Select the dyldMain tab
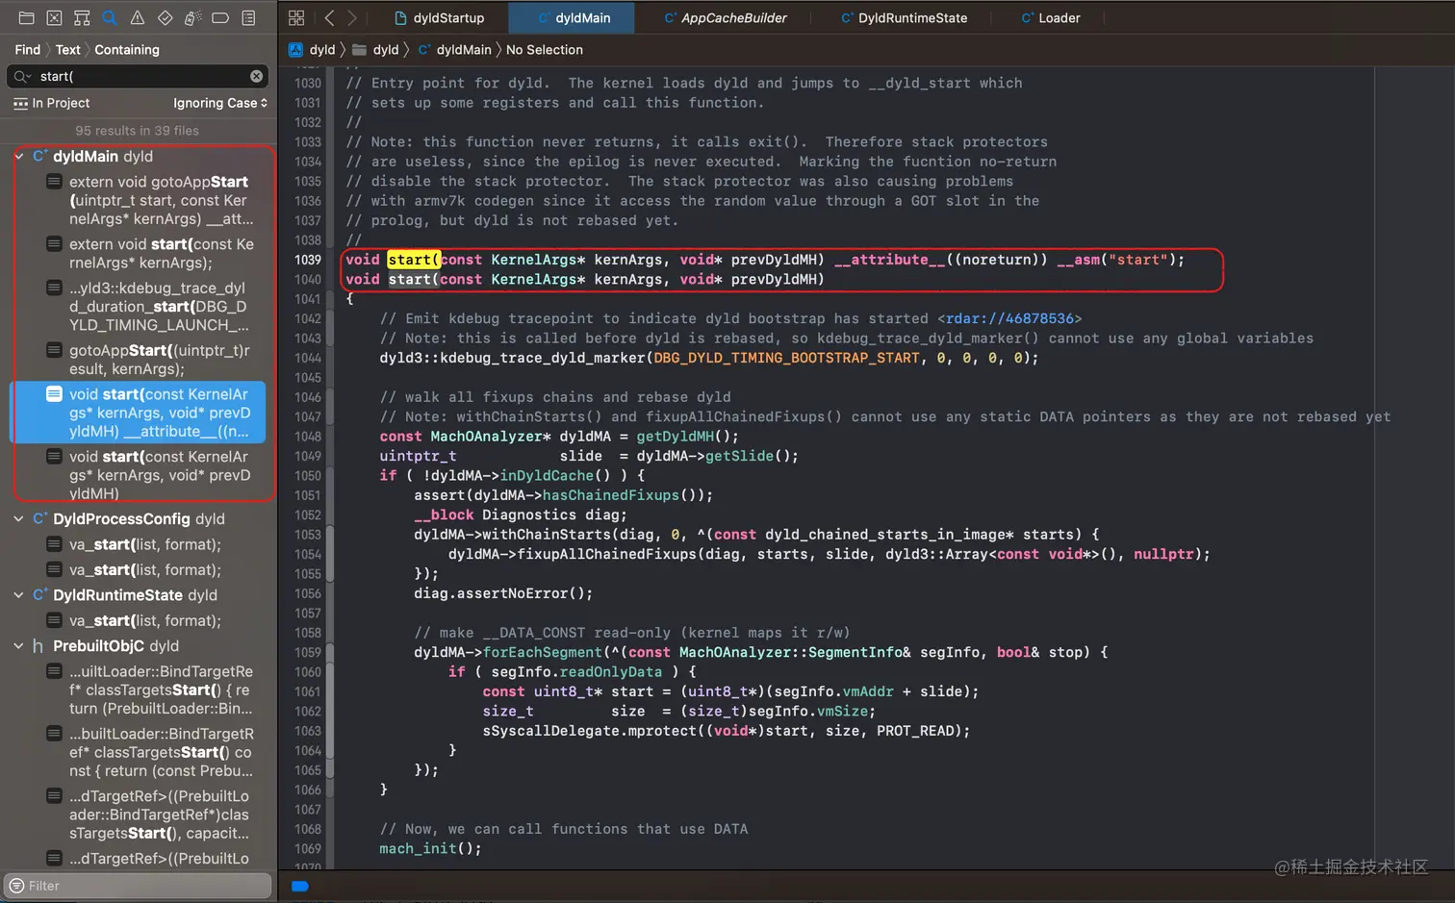The width and height of the screenshot is (1455, 903). [x=572, y=17]
